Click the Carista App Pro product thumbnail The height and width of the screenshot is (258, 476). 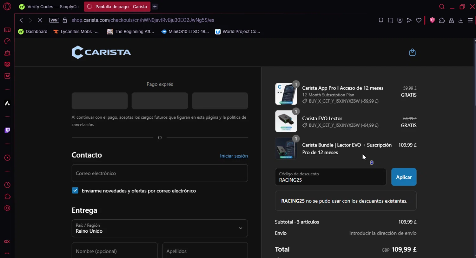point(286,94)
